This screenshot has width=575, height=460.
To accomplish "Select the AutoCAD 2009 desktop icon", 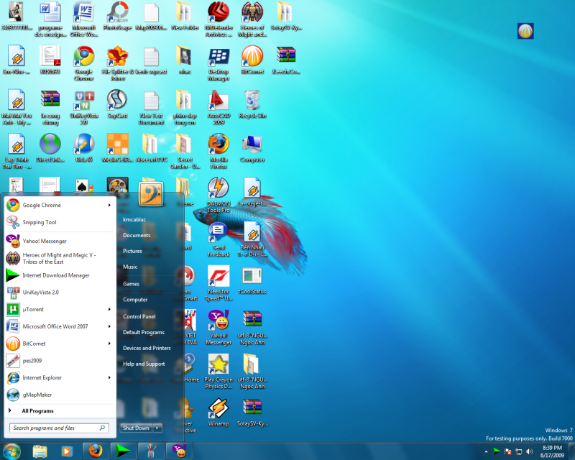I will tap(218, 101).
